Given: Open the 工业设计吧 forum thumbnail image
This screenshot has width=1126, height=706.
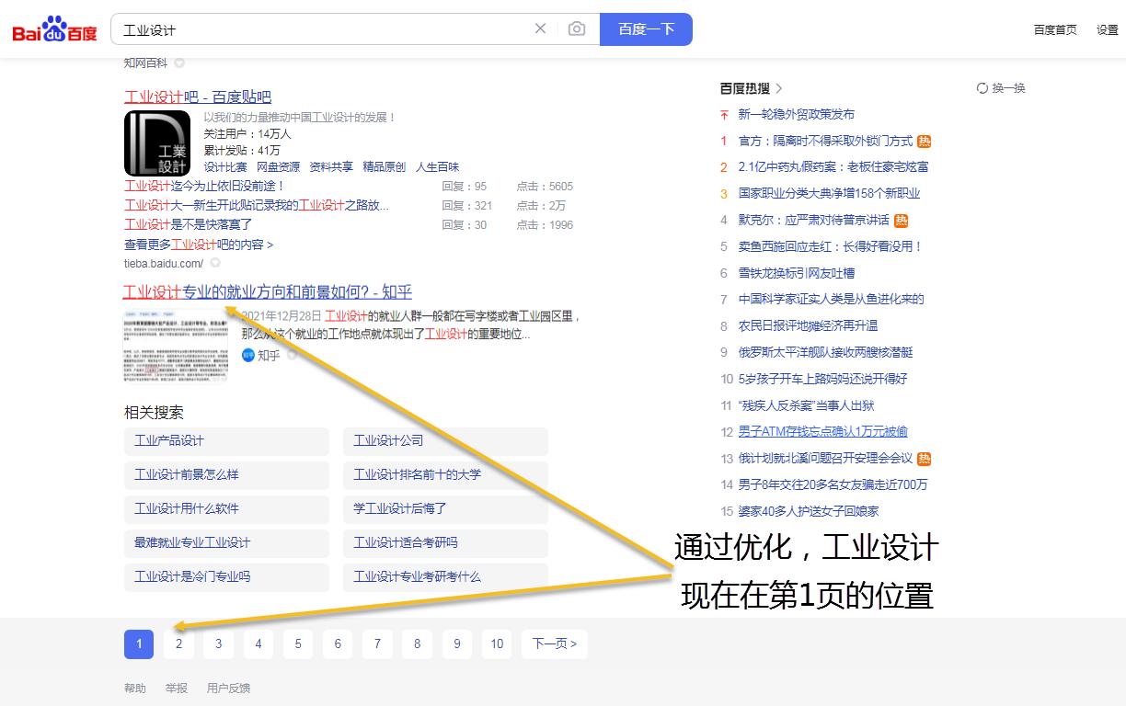Looking at the screenshot, I should (156, 142).
